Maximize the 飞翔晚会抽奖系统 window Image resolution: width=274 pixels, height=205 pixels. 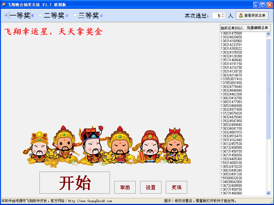[x=263, y=5]
